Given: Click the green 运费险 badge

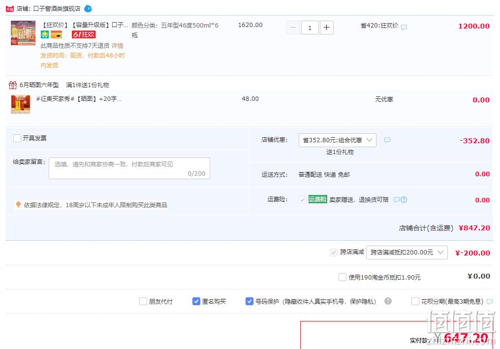Looking at the screenshot, I should [x=317, y=199].
